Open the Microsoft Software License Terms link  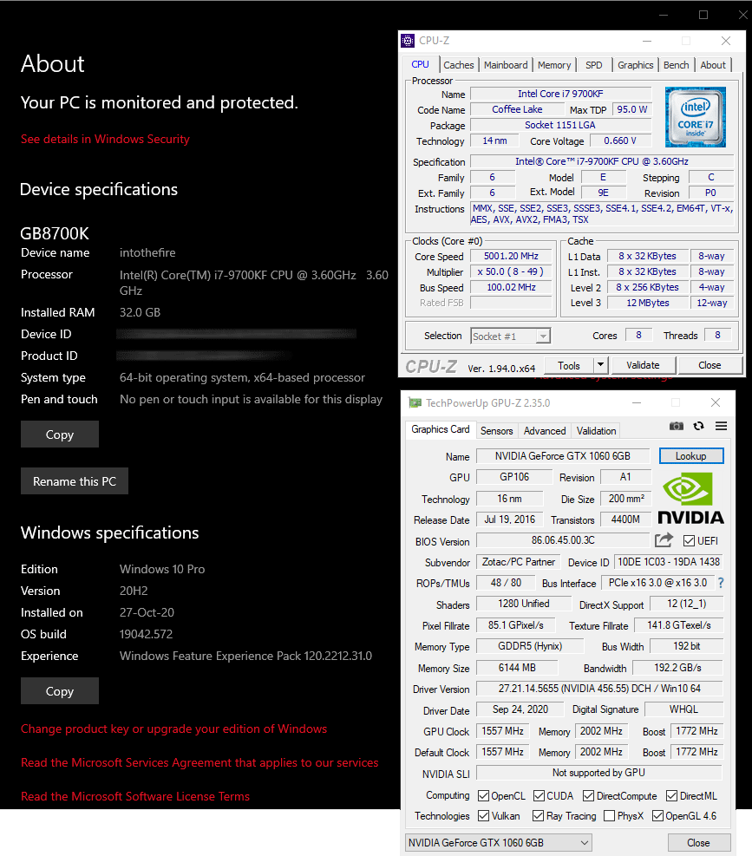pos(135,796)
